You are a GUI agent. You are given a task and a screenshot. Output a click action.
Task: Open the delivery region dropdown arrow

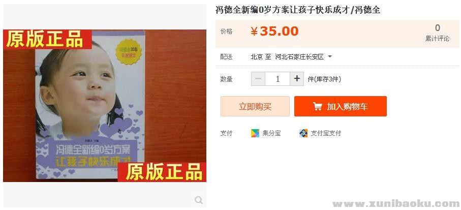[x=330, y=56]
